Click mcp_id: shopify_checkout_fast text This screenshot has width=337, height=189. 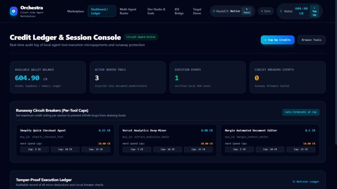coord(42,137)
